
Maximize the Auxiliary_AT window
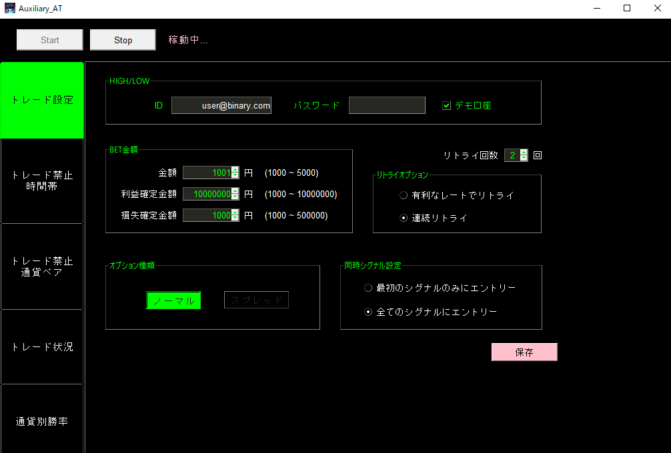627,9
